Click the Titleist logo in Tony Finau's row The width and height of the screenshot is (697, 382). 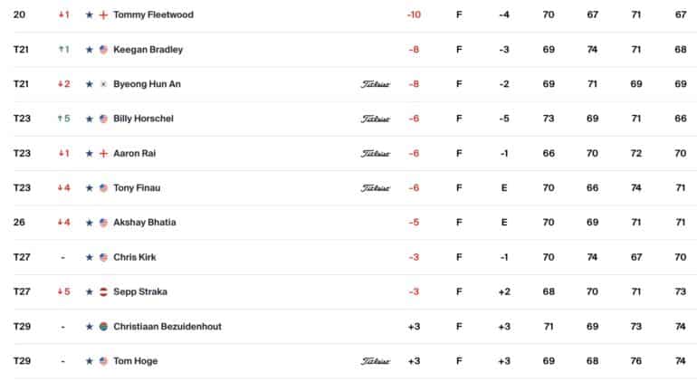375,188
